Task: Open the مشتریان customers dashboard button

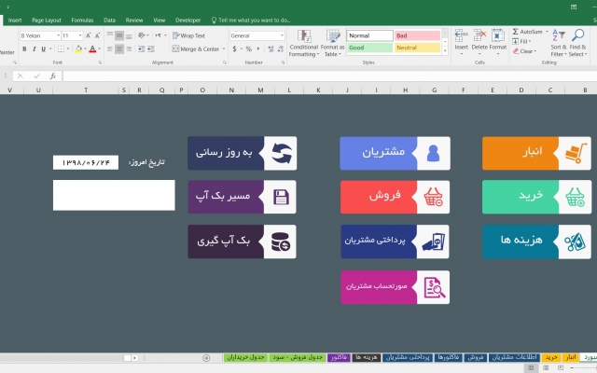Action: point(395,153)
